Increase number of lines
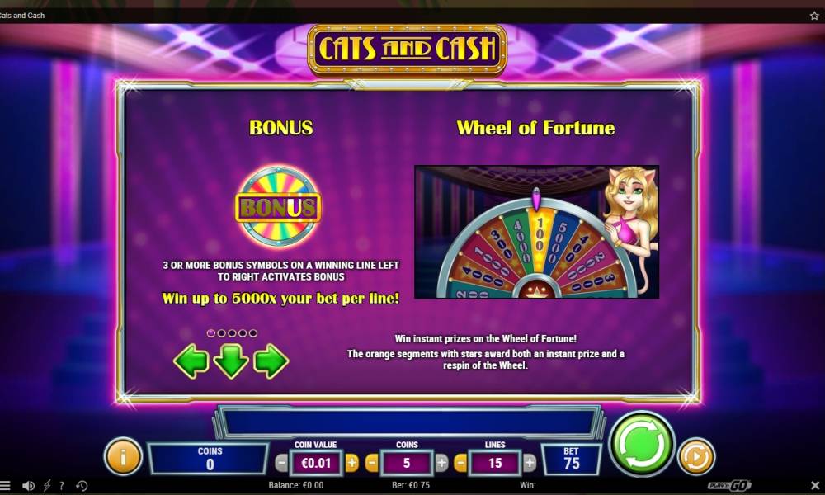Screen dimensions: 825x495 (530, 464)
